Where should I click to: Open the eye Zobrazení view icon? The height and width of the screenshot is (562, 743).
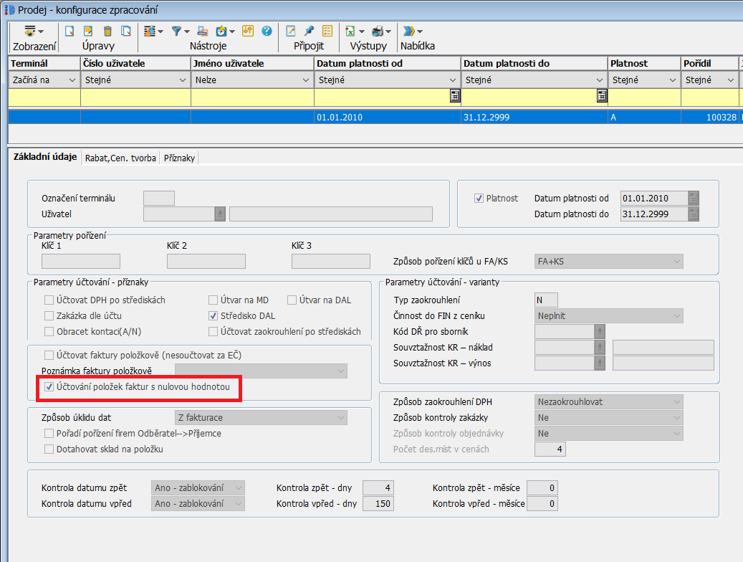(x=30, y=32)
